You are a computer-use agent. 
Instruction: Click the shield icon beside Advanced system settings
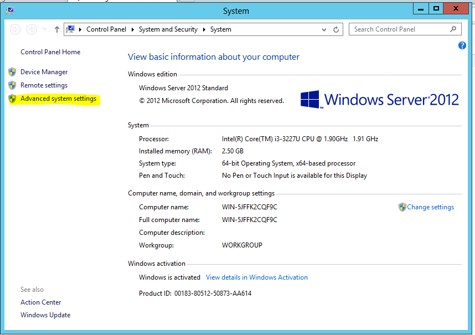[x=12, y=99]
